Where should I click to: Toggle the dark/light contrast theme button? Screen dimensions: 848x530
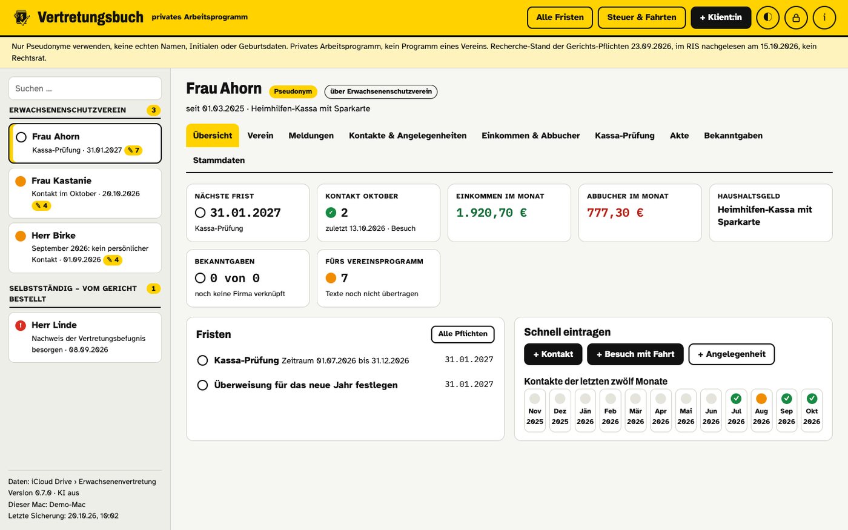(767, 18)
